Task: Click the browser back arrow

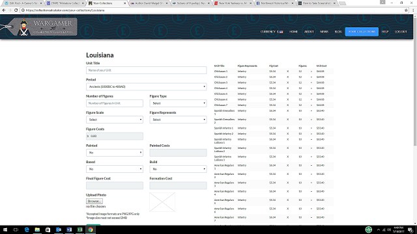Action: [x=4, y=10]
